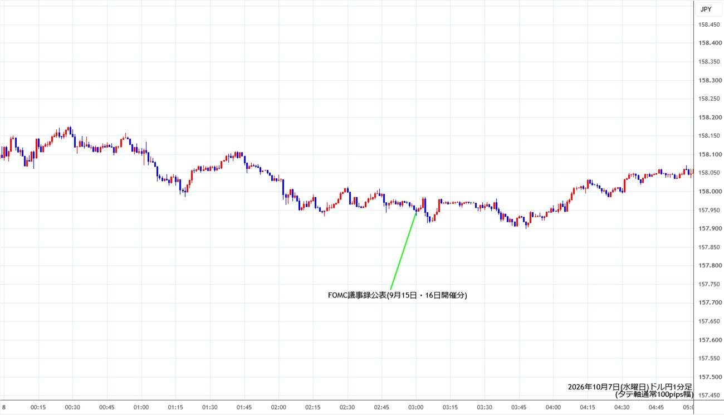Image resolution: width=724 pixels, height=415 pixels.
Task: Click the 00:45 time axis label
Action: (107, 407)
